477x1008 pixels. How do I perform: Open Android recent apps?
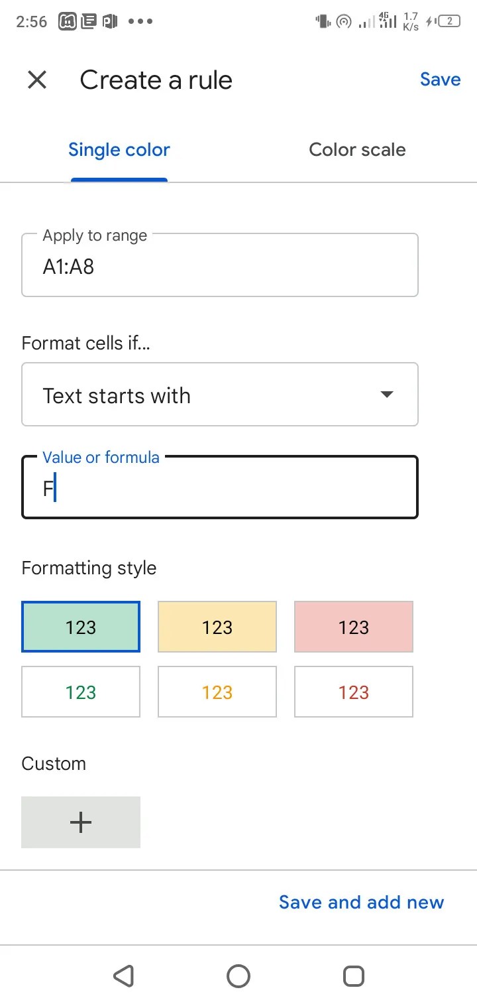pyautogui.click(x=354, y=976)
